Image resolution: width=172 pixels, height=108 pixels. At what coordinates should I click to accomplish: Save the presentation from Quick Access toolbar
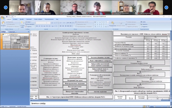(x=6, y=16)
